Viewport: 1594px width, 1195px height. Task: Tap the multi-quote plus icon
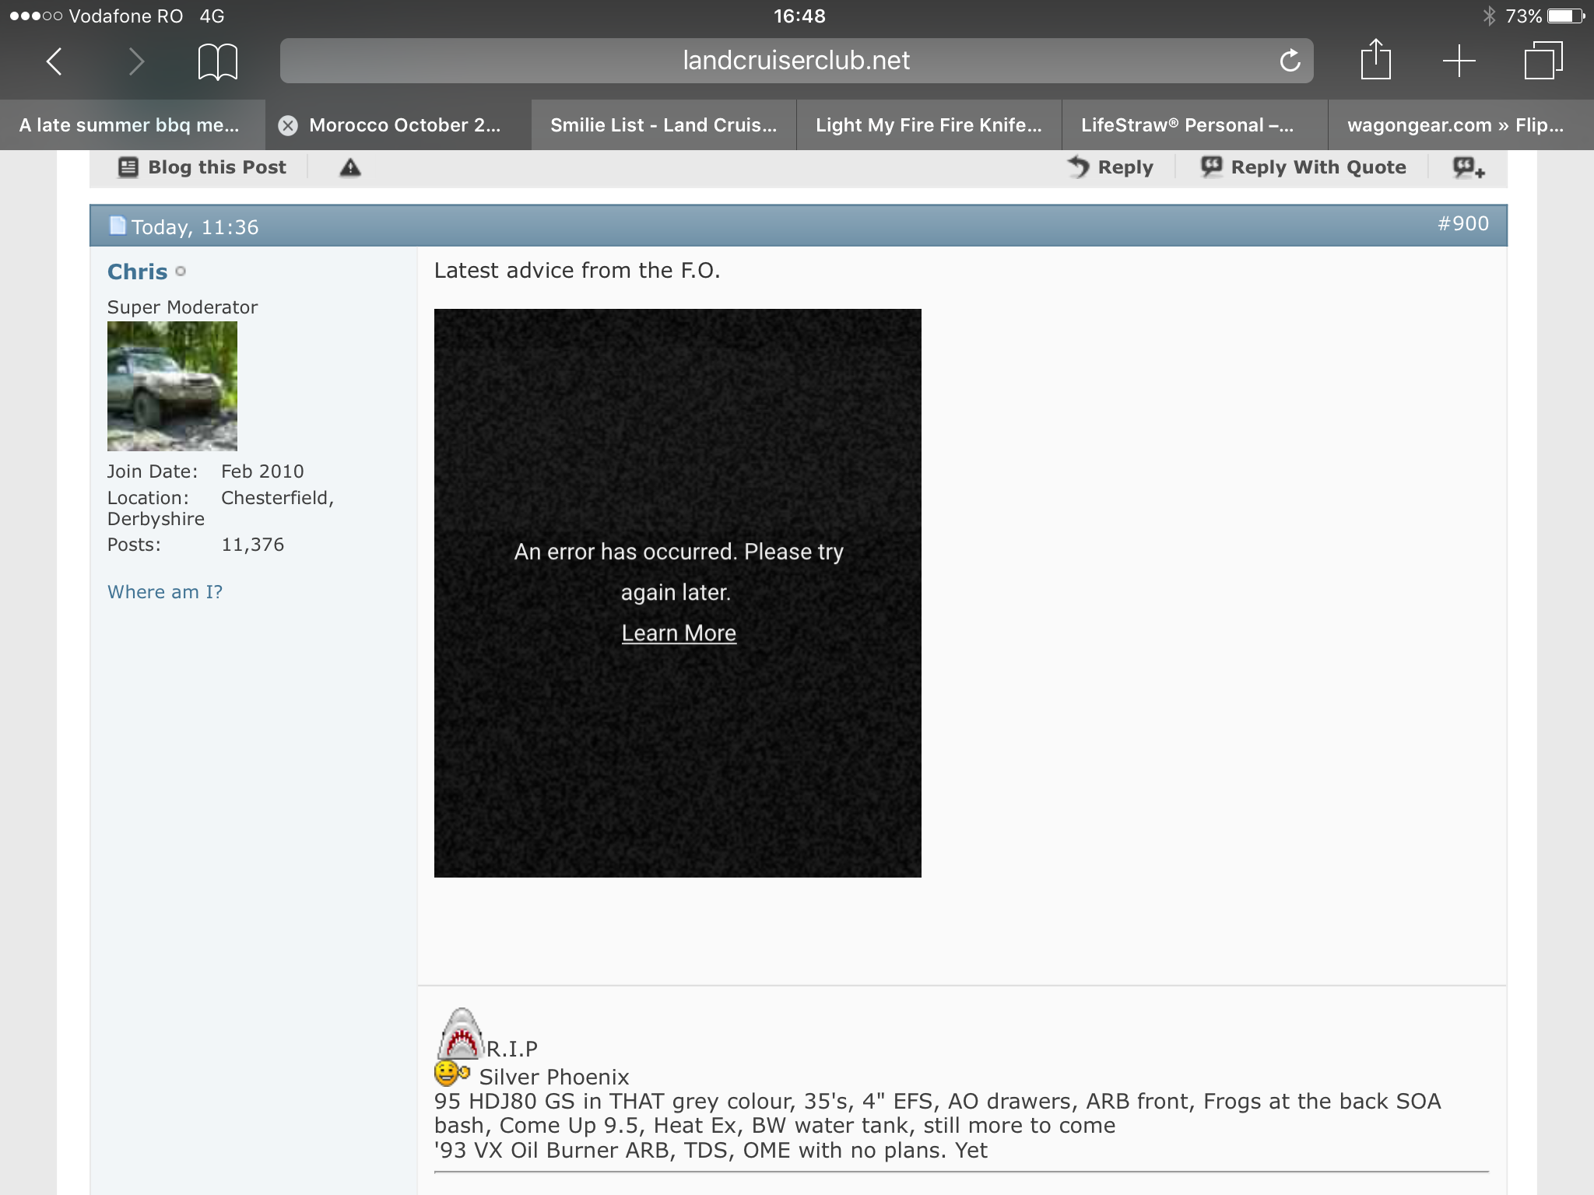pos(1469,167)
